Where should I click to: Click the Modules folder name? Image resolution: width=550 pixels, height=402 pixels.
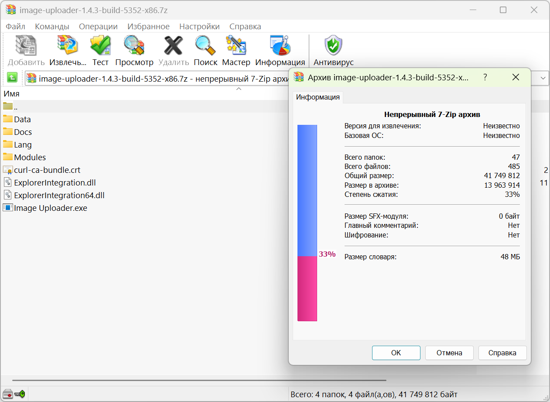pos(30,157)
